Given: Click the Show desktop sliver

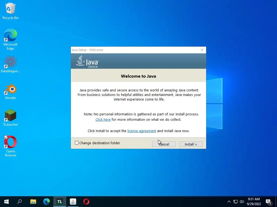Looking at the screenshot, I should coord(276,202).
